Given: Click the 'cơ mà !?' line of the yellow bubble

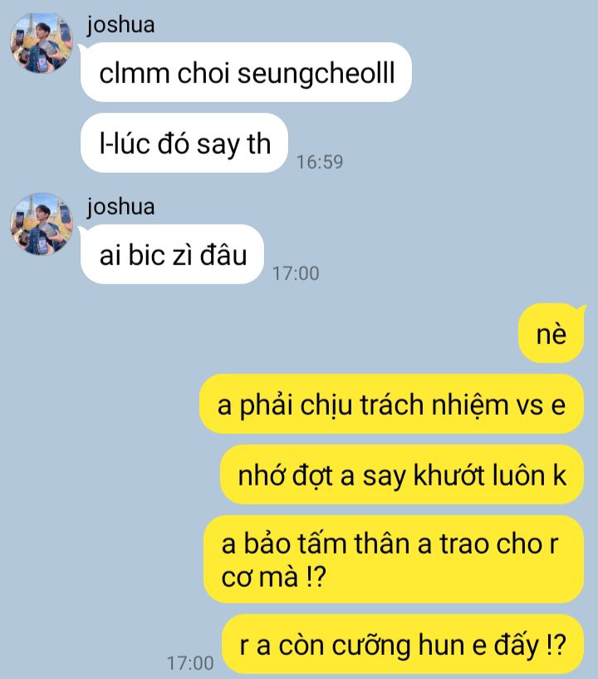Looking at the screenshot, I should (273, 577).
